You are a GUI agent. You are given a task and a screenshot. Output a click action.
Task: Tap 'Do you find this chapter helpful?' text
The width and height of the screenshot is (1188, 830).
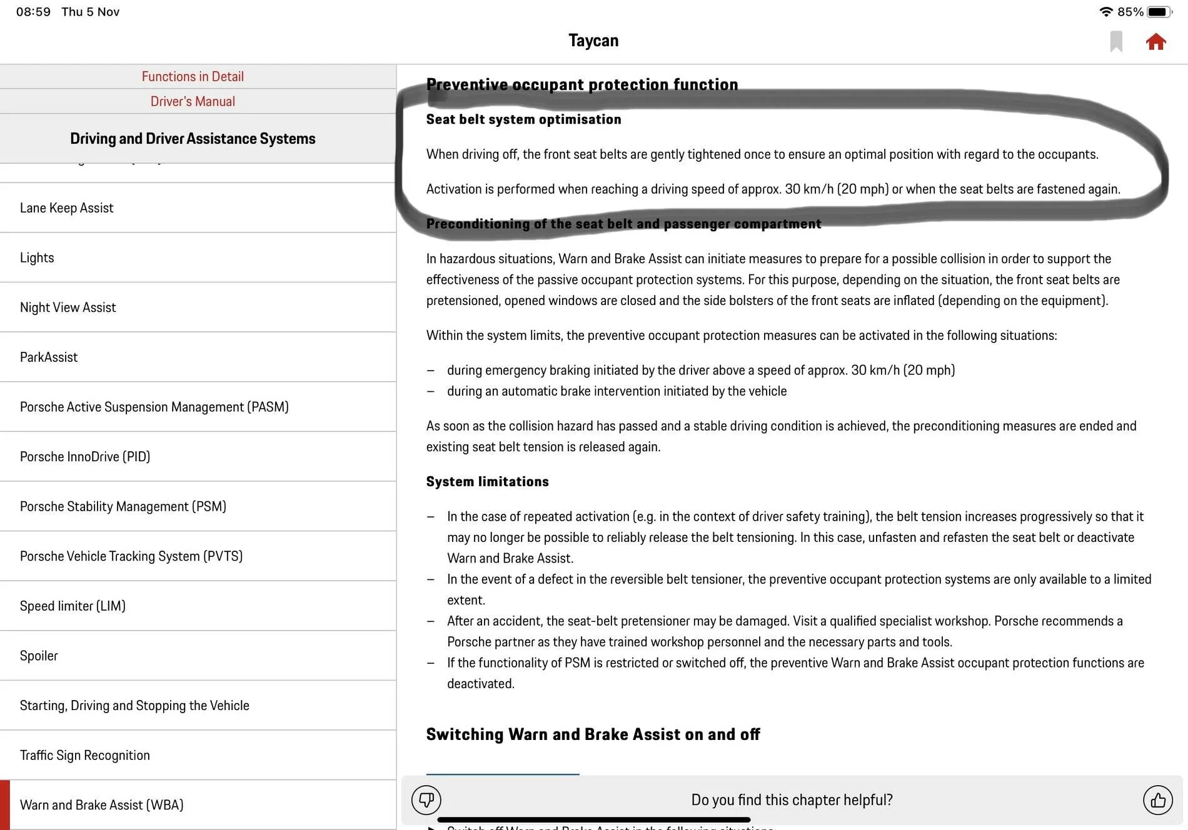(x=792, y=800)
